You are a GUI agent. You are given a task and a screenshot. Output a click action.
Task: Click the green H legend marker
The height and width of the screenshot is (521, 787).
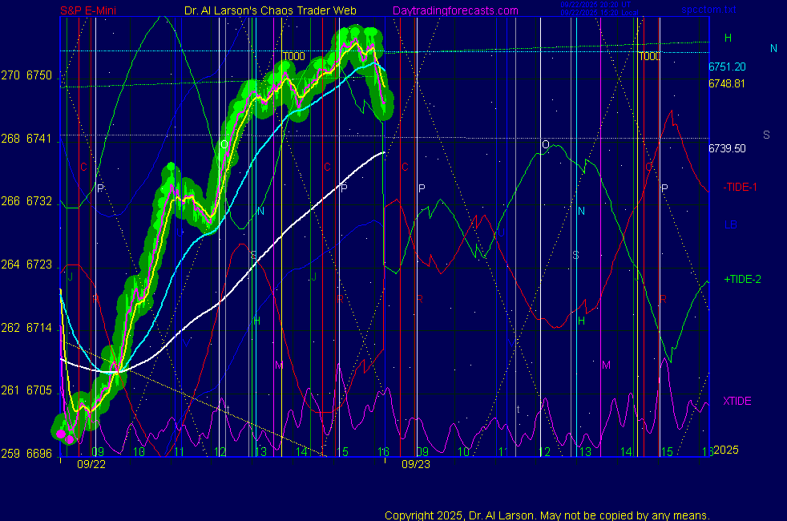pos(728,38)
